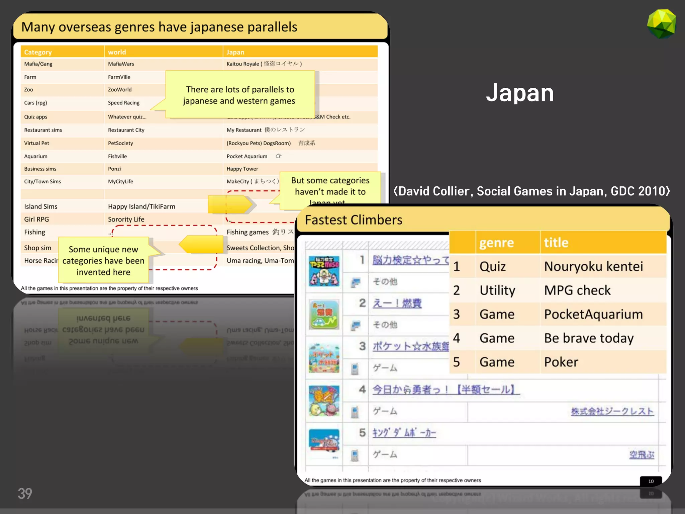685x514 pixels.
Task: Open the 空飛ぶ developer link
Action: [x=642, y=455]
